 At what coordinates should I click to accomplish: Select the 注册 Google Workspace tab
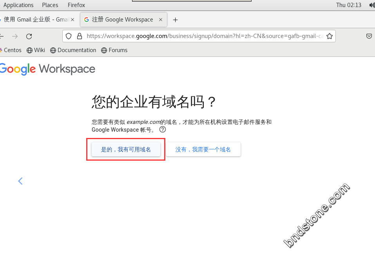tap(123, 20)
